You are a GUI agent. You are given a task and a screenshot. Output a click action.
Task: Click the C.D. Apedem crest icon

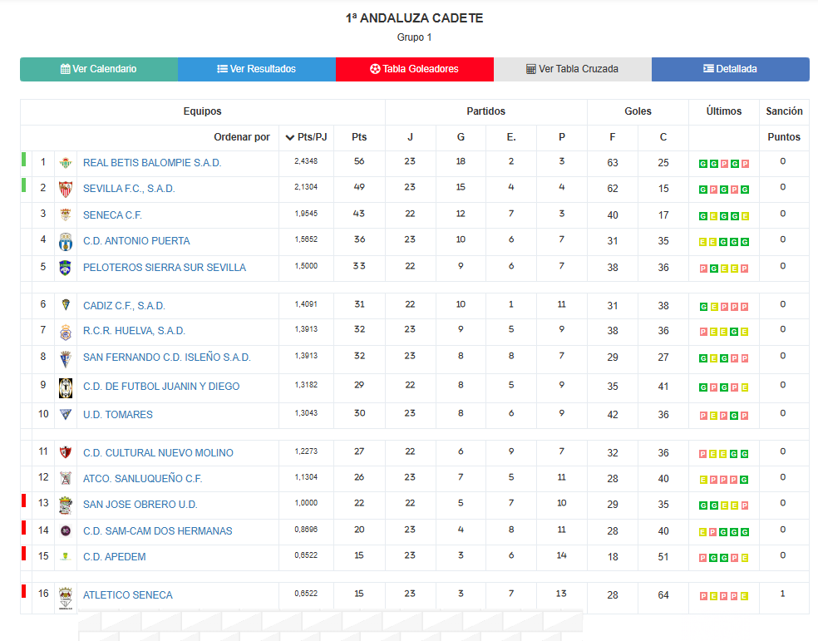tap(66, 556)
